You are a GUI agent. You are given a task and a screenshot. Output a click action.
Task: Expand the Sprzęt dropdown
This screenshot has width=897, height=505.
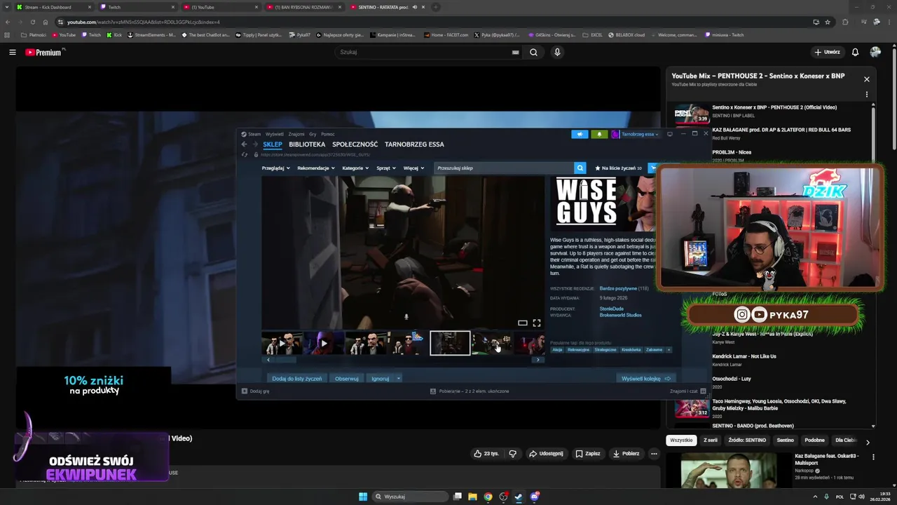pos(386,168)
